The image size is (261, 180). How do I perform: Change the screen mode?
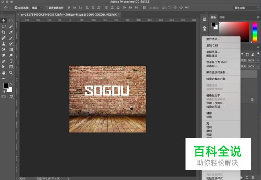11,97
